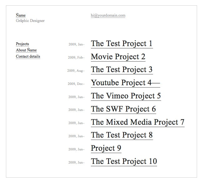
Task: Click the "2009, Dec" date label
Action: pyautogui.click(x=76, y=84)
